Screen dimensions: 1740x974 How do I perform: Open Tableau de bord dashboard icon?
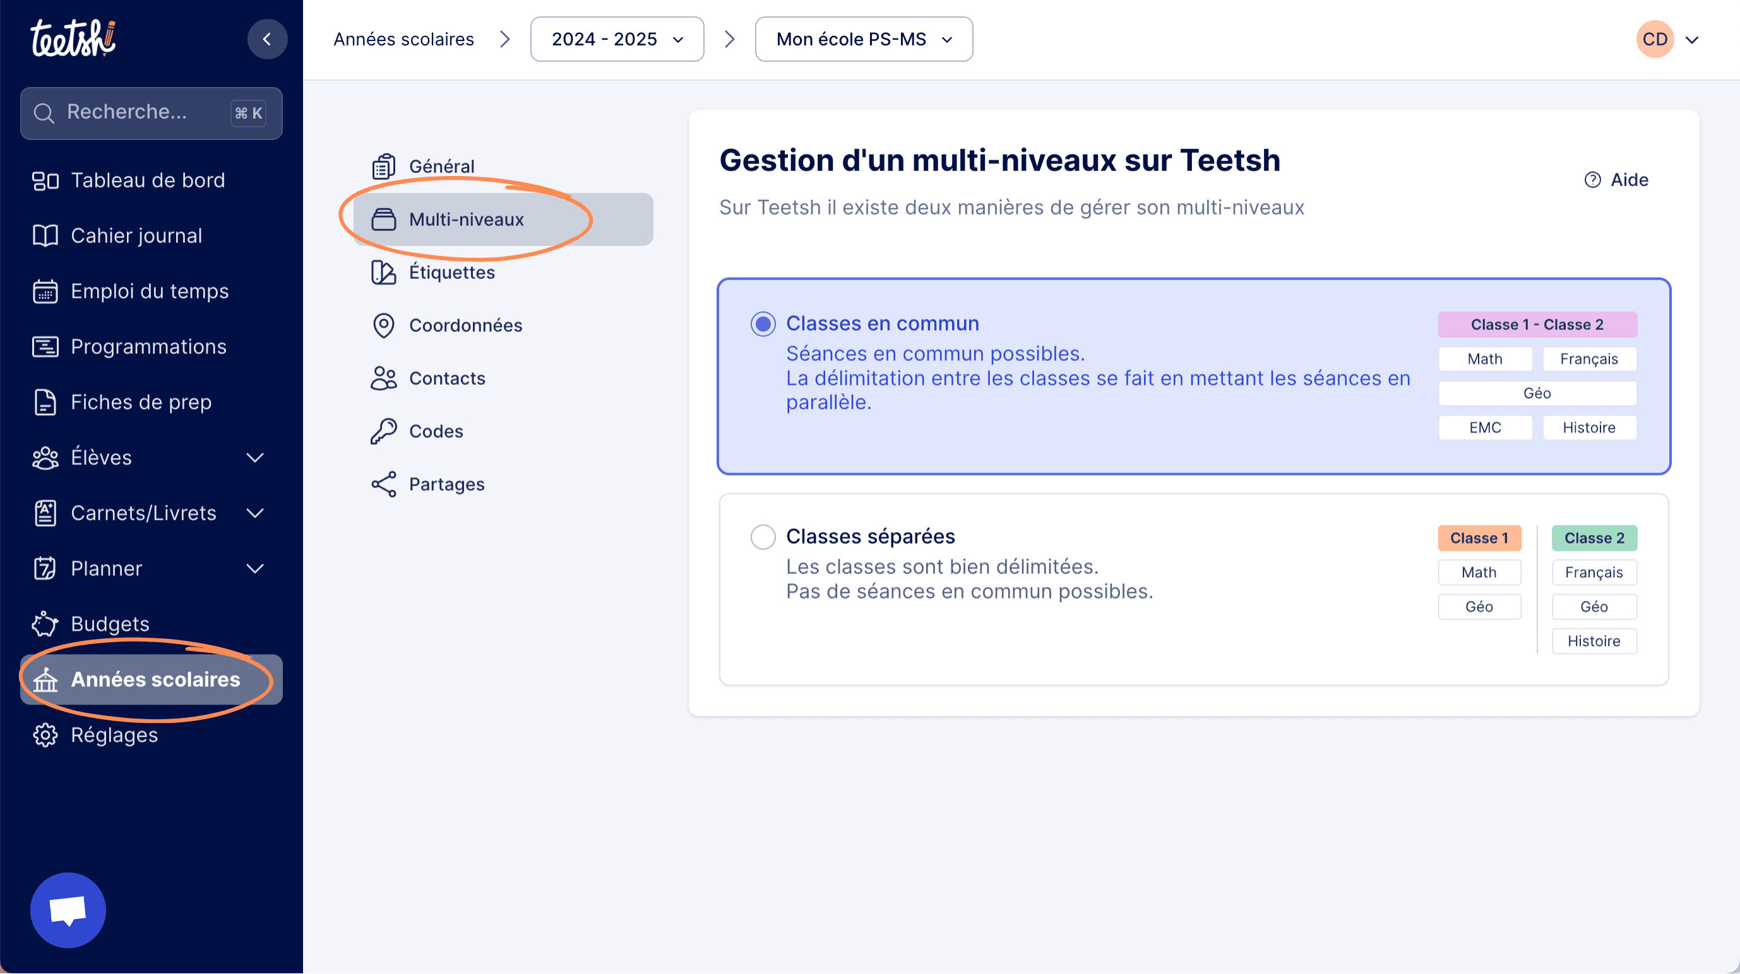(x=45, y=181)
